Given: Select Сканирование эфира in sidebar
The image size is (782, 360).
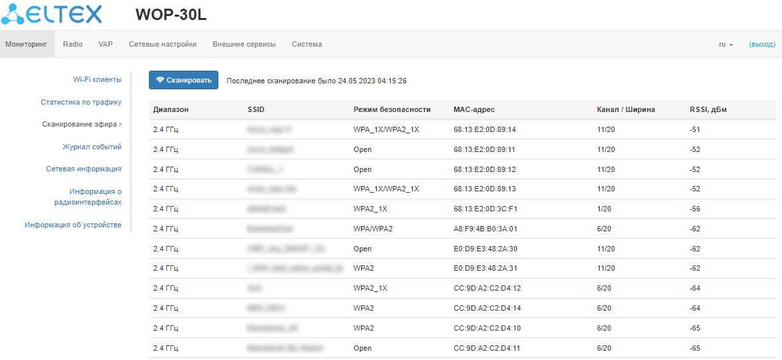Looking at the screenshot, I should click(x=81, y=124).
